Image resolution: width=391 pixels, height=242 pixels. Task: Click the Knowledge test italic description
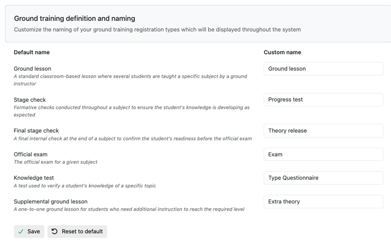click(x=85, y=185)
